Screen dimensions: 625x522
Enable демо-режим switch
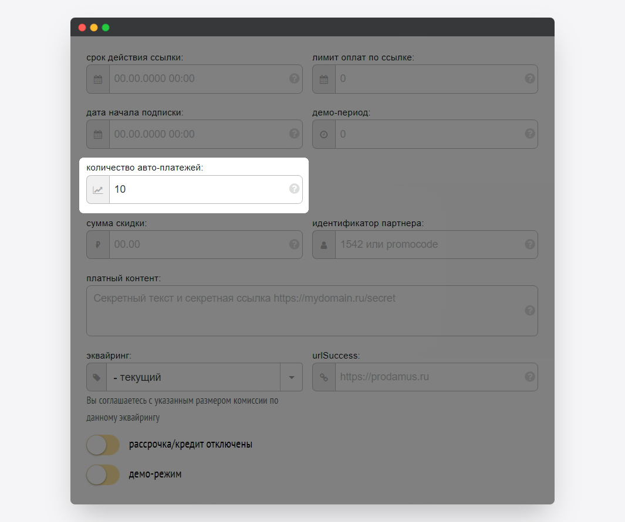click(x=103, y=475)
